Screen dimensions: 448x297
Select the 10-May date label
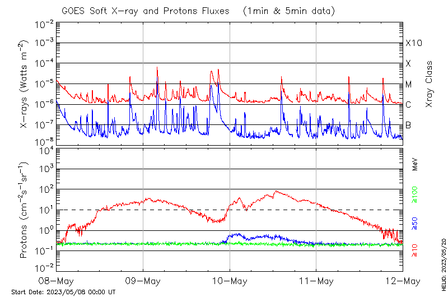(230, 280)
